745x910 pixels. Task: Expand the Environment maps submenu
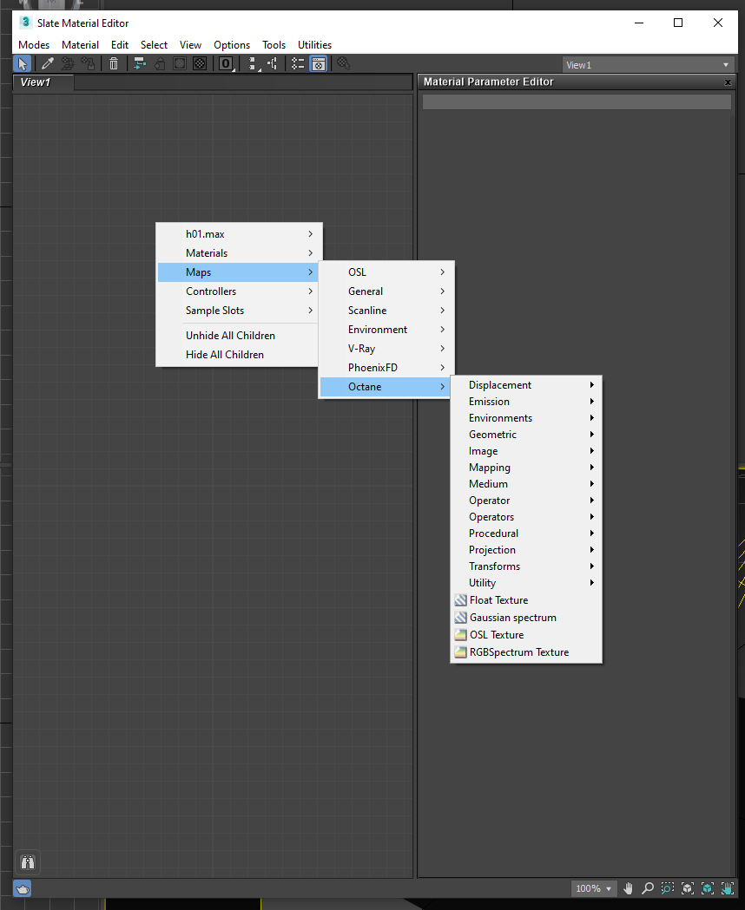386,330
